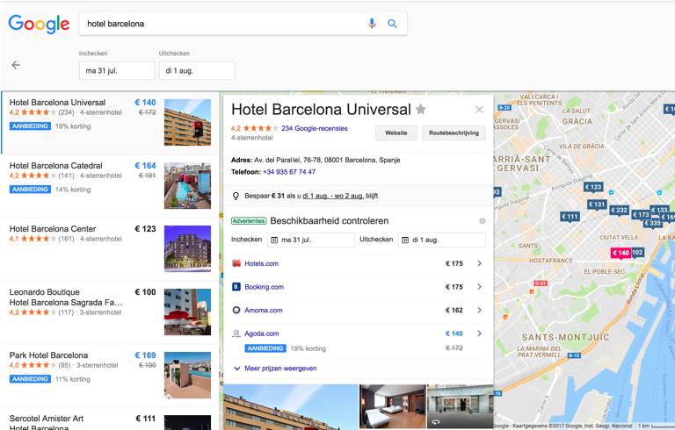Click the Amoma.com logo icon
Image resolution: width=675 pixels, height=430 pixels.
tap(236, 310)
